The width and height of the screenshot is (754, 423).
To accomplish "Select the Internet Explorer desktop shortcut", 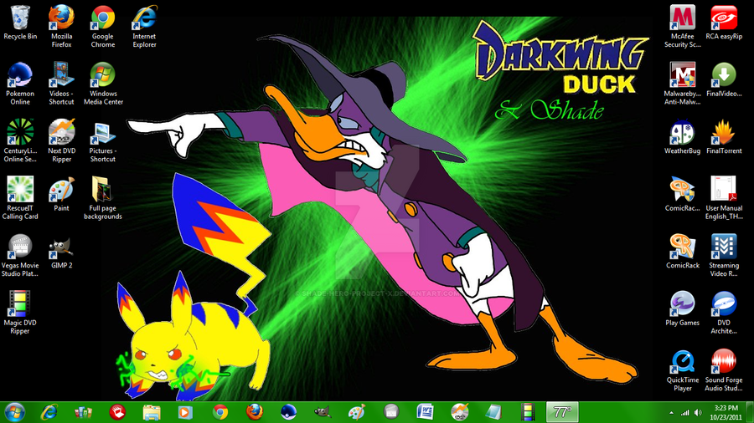I will click(x=144, y=27).
